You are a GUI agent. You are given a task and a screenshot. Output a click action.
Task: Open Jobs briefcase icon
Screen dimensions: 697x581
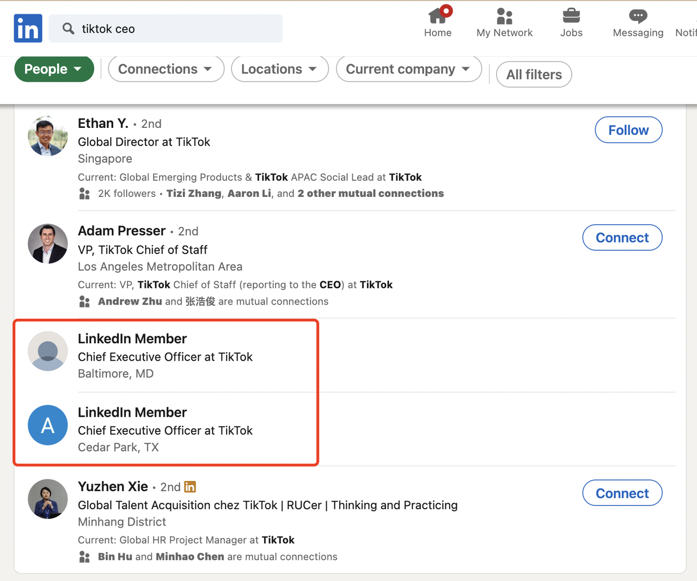pyautogui.click(x=571, y=16)
